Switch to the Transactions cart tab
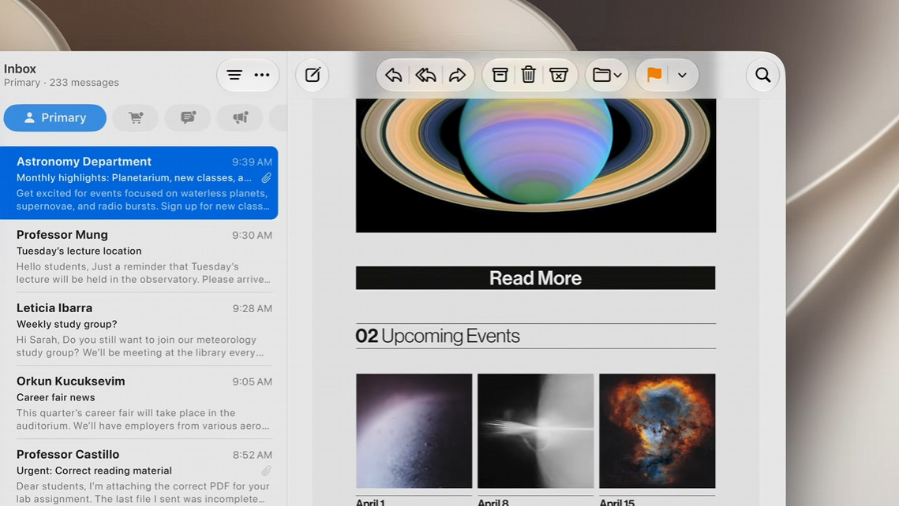Viewport: 899px width, 506px height. point(136,117)
